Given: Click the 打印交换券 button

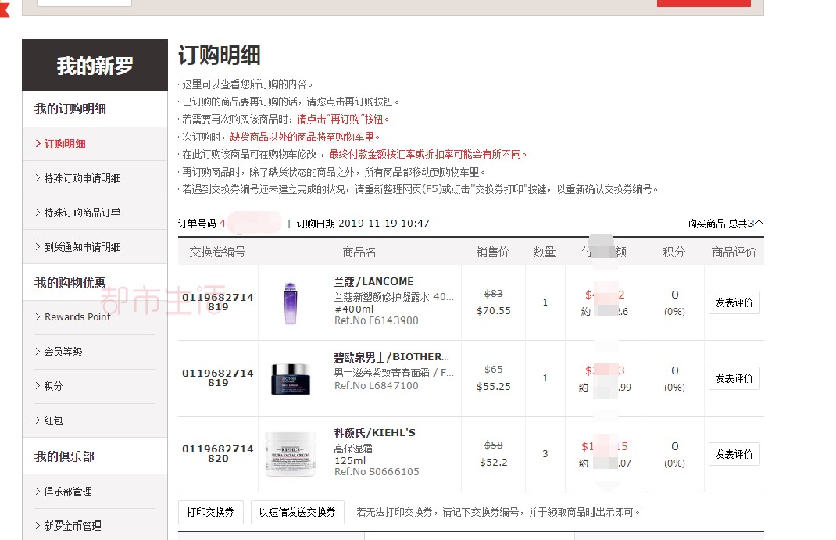Looking at the screenshot, I should tap(211, 512).
